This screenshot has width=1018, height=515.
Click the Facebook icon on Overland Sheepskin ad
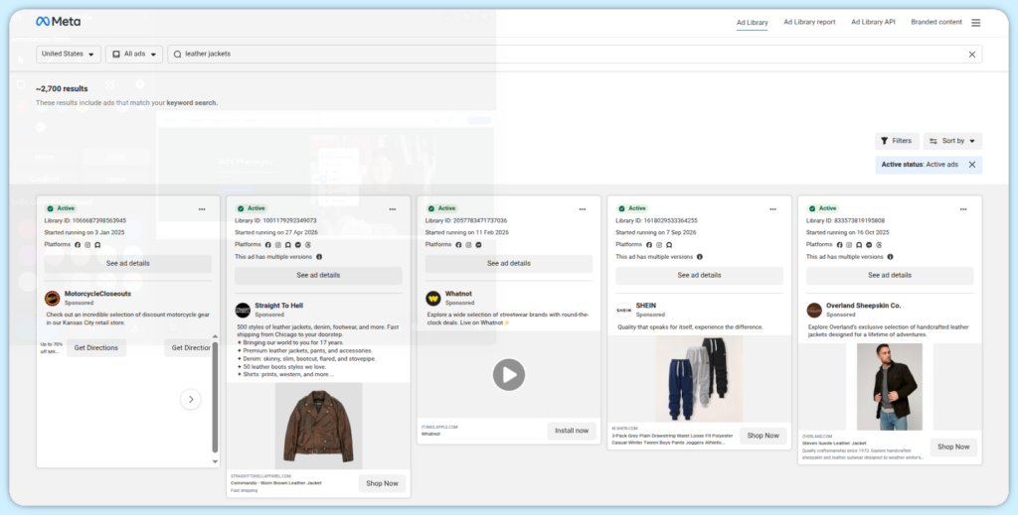tap(839, 245)
